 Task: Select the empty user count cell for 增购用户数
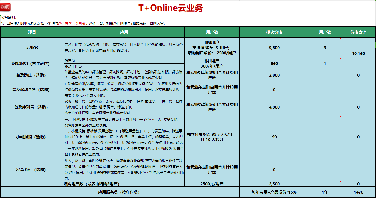[325, 184]
